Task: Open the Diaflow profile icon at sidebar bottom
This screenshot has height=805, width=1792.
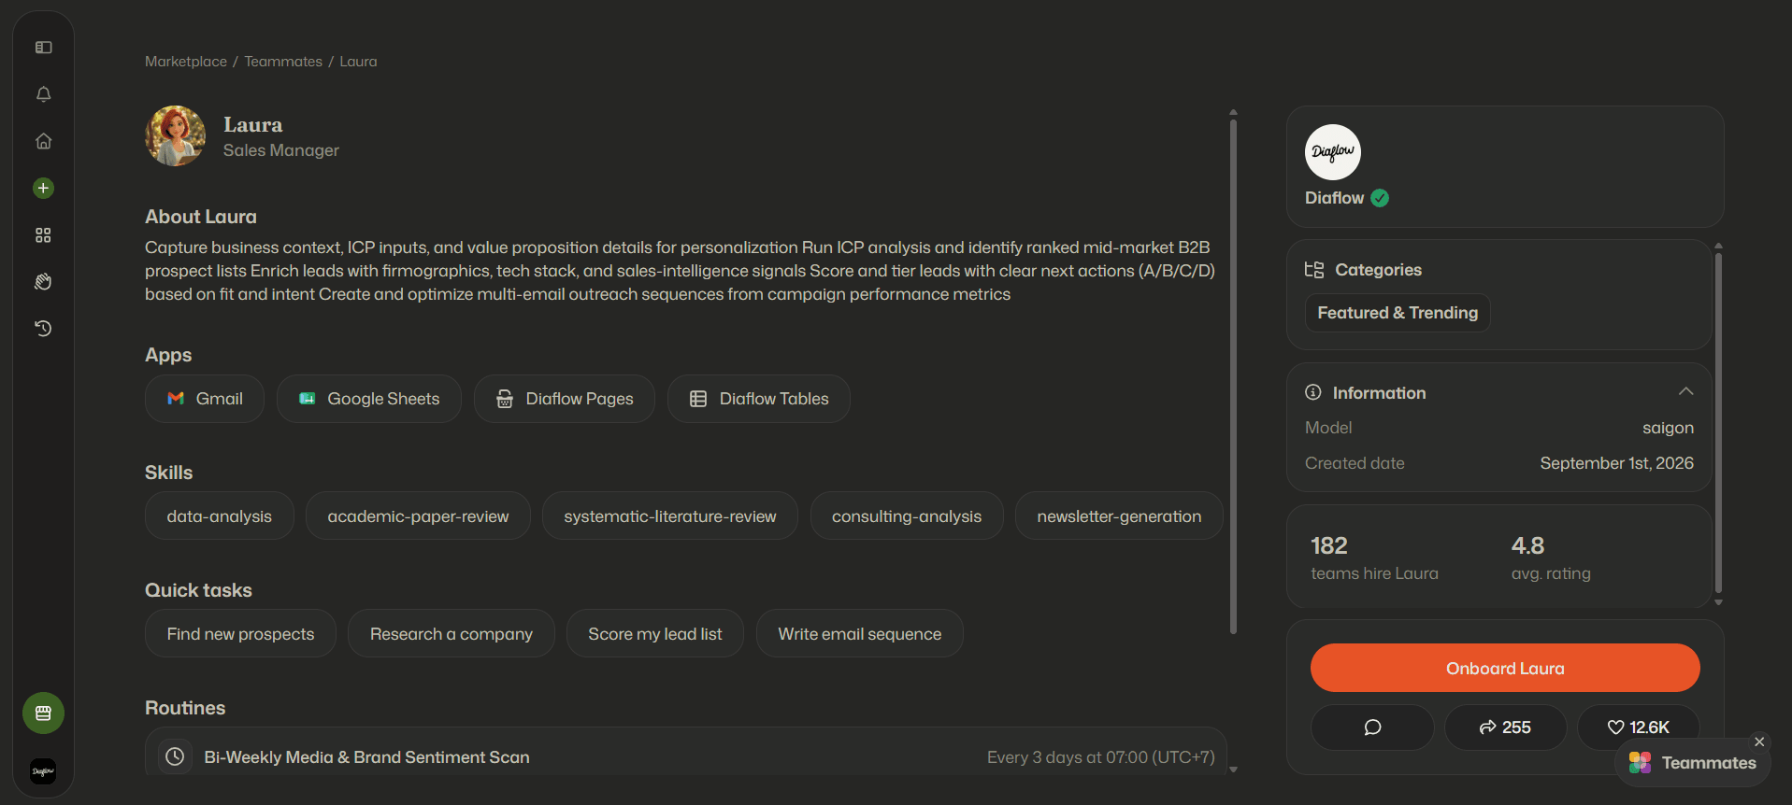Action: [43, 771]
